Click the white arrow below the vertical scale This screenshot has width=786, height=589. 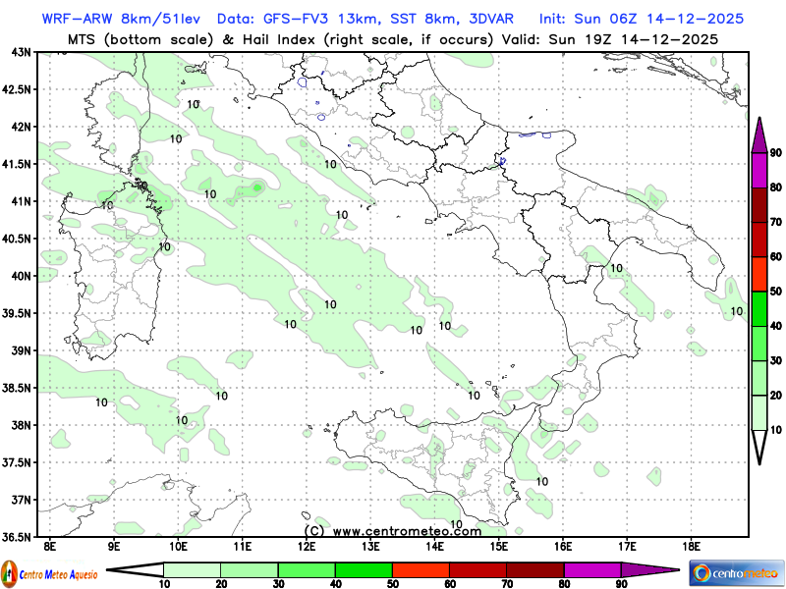pyautogui.click(x=759, y=446)
